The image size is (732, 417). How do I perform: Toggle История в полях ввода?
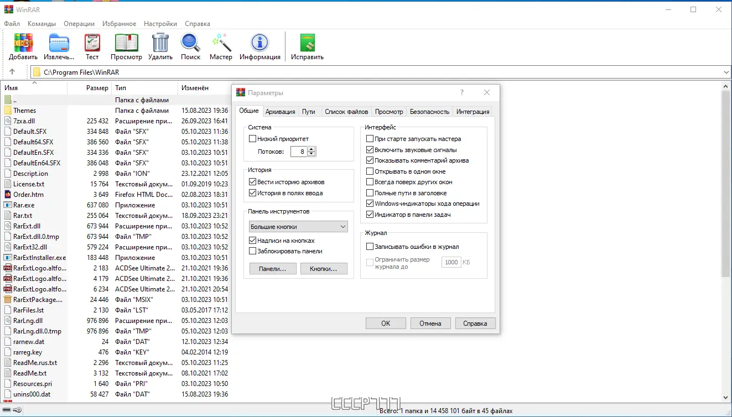click(x=253, y=193)
